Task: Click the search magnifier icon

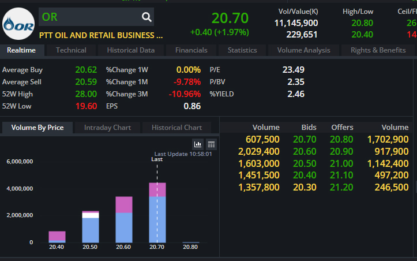Action: pyautogui.click(x=146, y=17)
